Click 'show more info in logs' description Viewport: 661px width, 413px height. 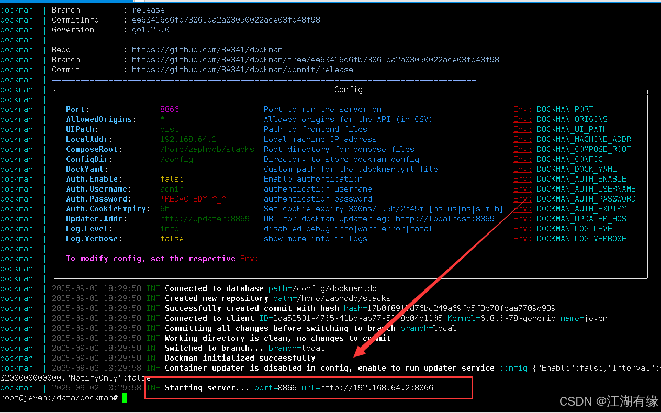pyautogui.click(x=316, y=239)
